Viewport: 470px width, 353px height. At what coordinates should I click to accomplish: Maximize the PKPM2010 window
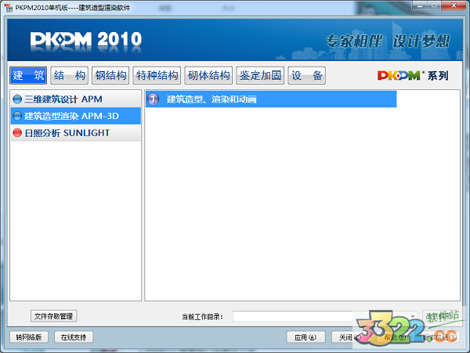[433, 5]
